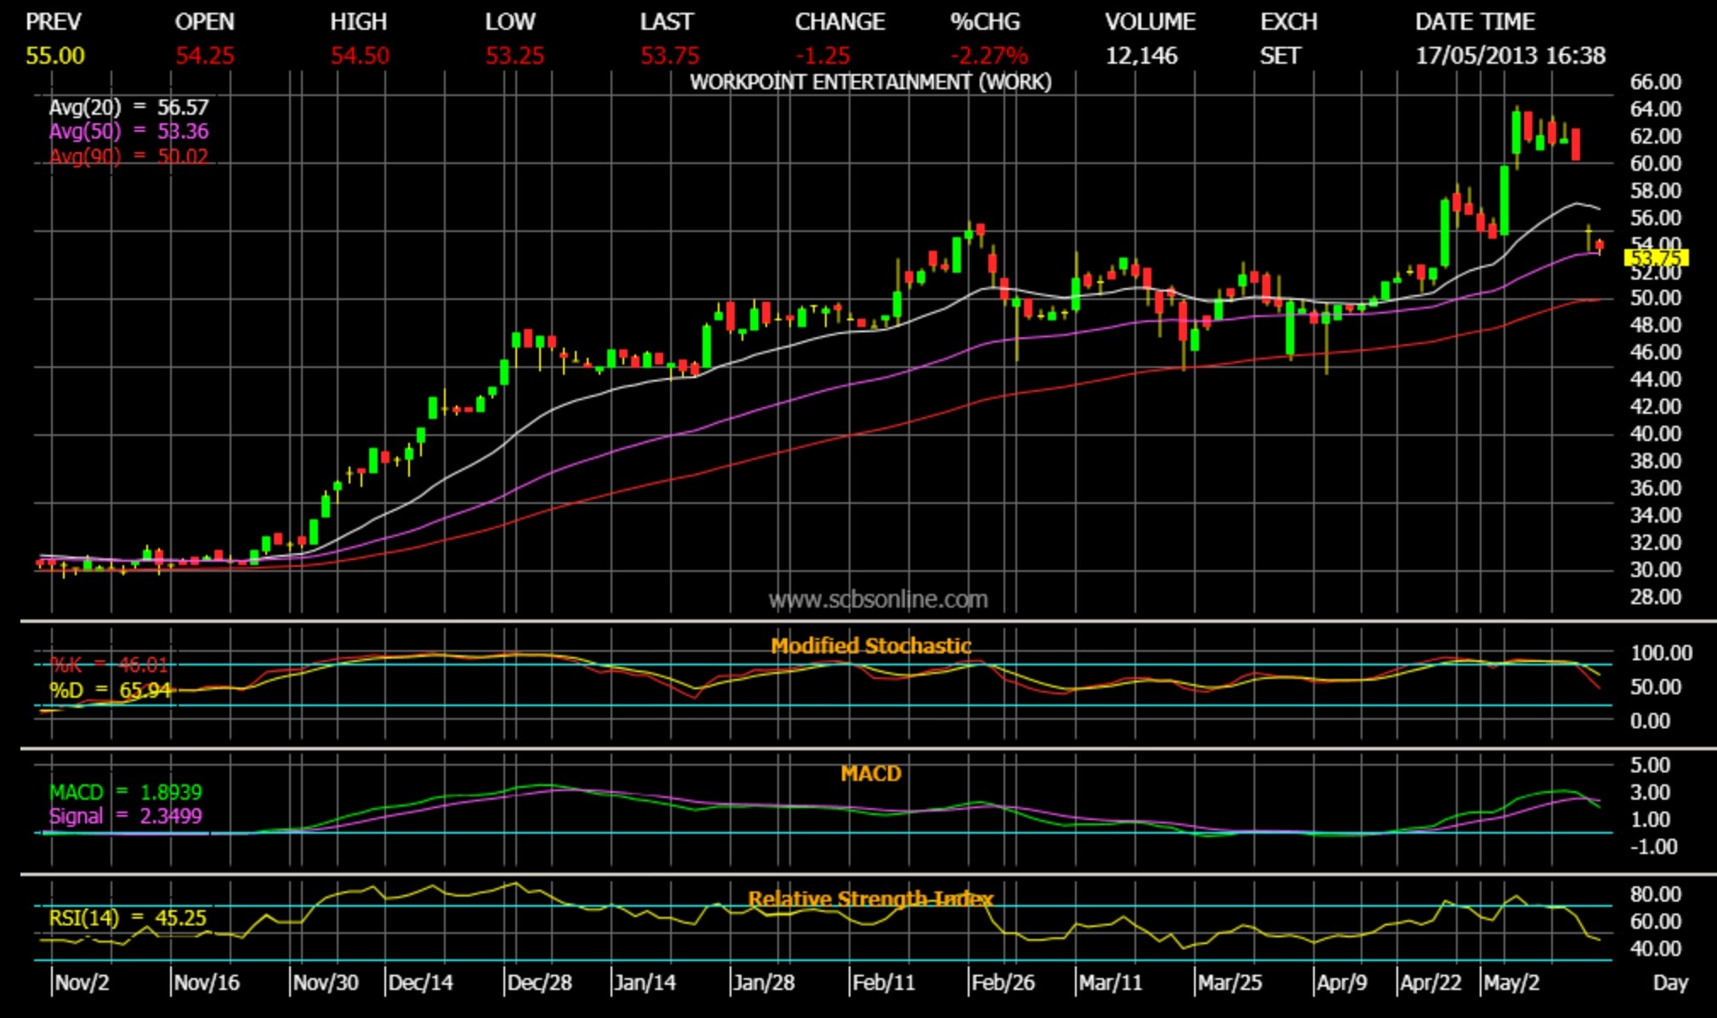Click the yellow 53.75 price marker on axis
1717x1018 pixels.
[1656, 257]
